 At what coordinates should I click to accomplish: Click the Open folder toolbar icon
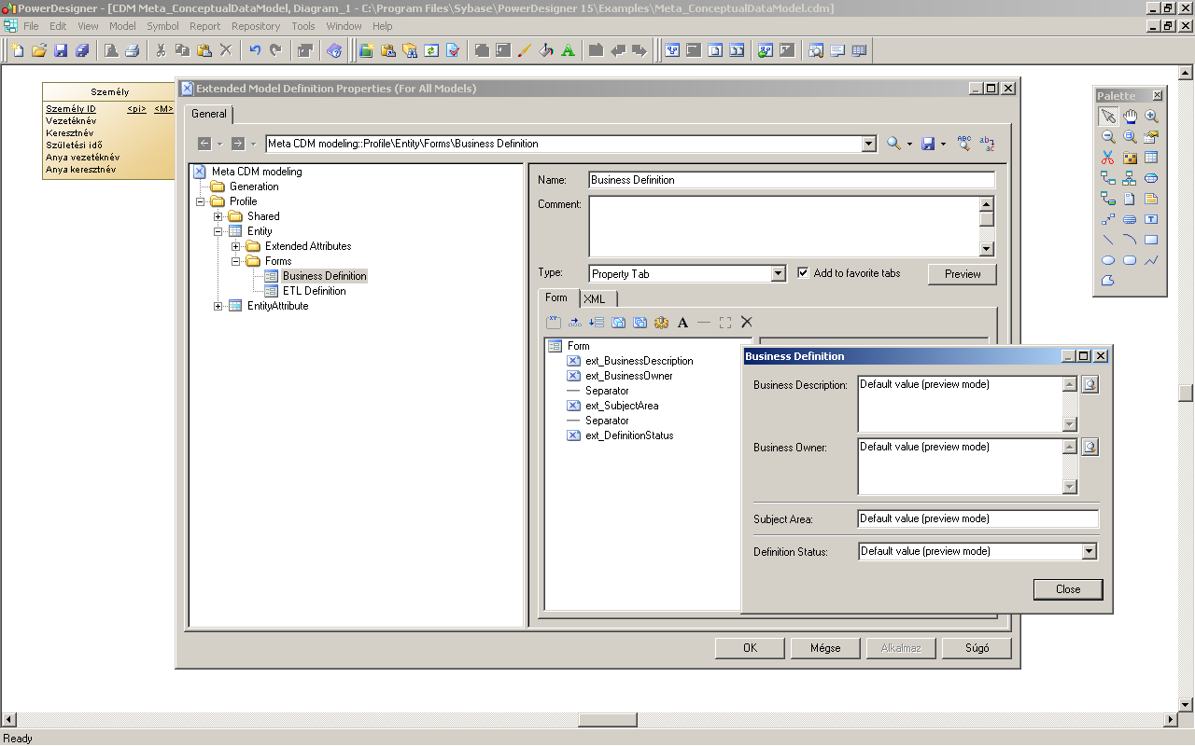point(39,50)
